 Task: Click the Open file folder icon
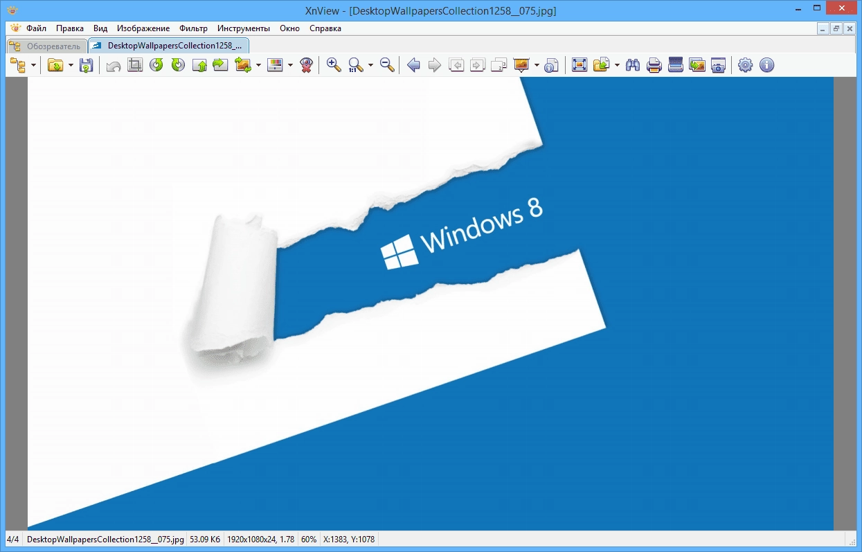click(x=55, y=65)
